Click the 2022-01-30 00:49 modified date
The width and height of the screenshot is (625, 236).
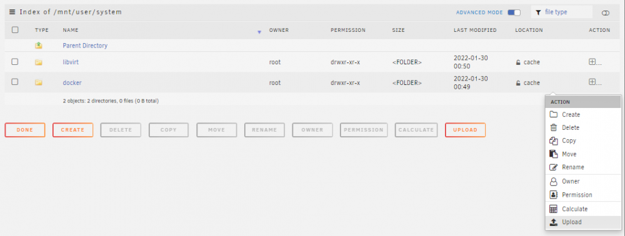click(471, 83)
